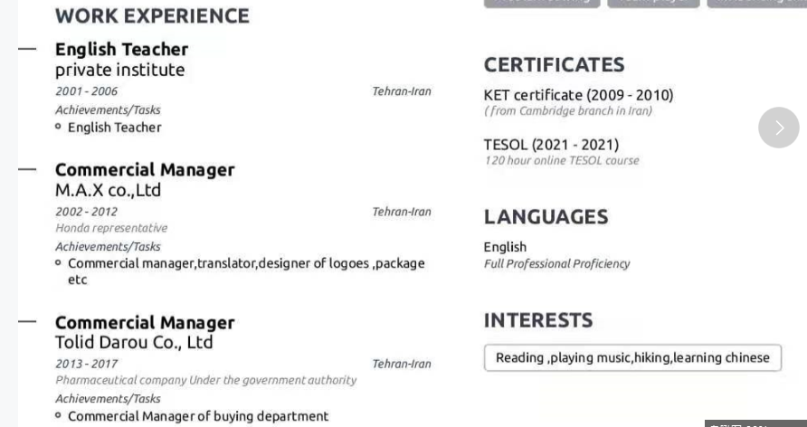Click the dash marker beside Tolid Darou job
This screenshot has height=427, width=807.
coord(27,321)
